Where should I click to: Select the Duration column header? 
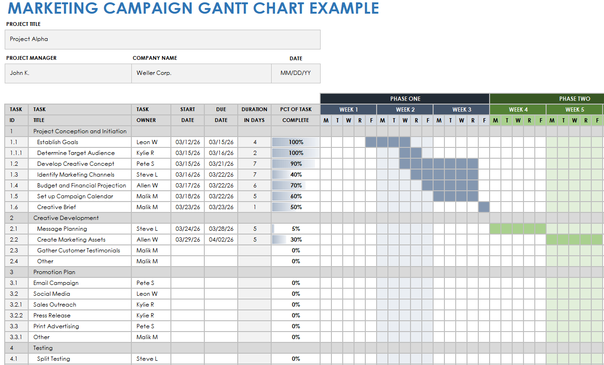[x=254, y=114]
